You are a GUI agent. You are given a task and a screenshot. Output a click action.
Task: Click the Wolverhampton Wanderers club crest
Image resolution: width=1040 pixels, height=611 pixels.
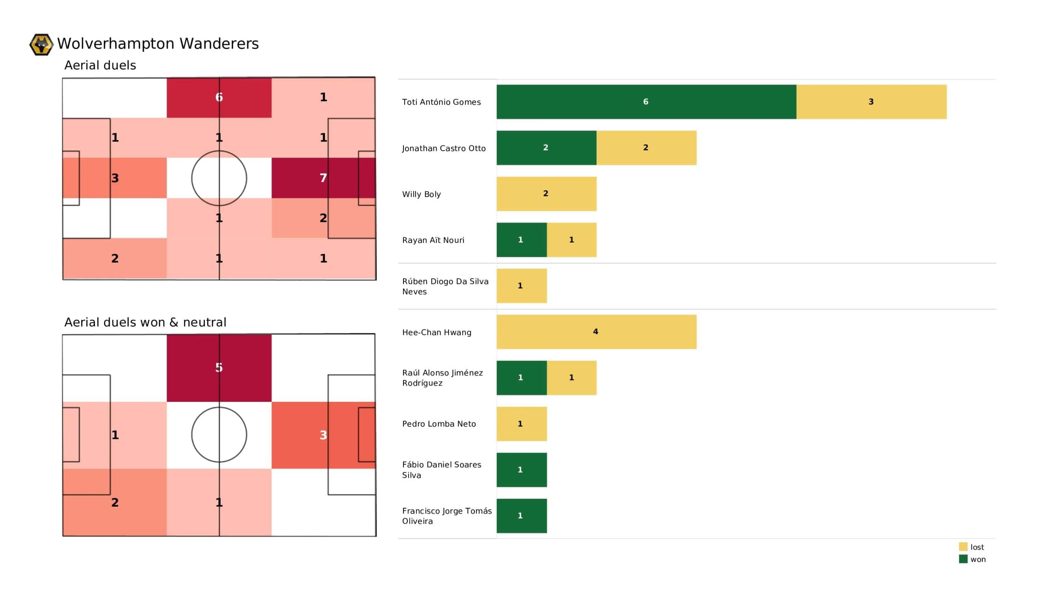tap(41, 45)
